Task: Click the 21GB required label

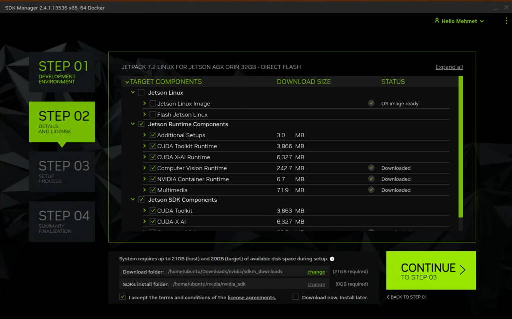Action: [x=350, y=271]
